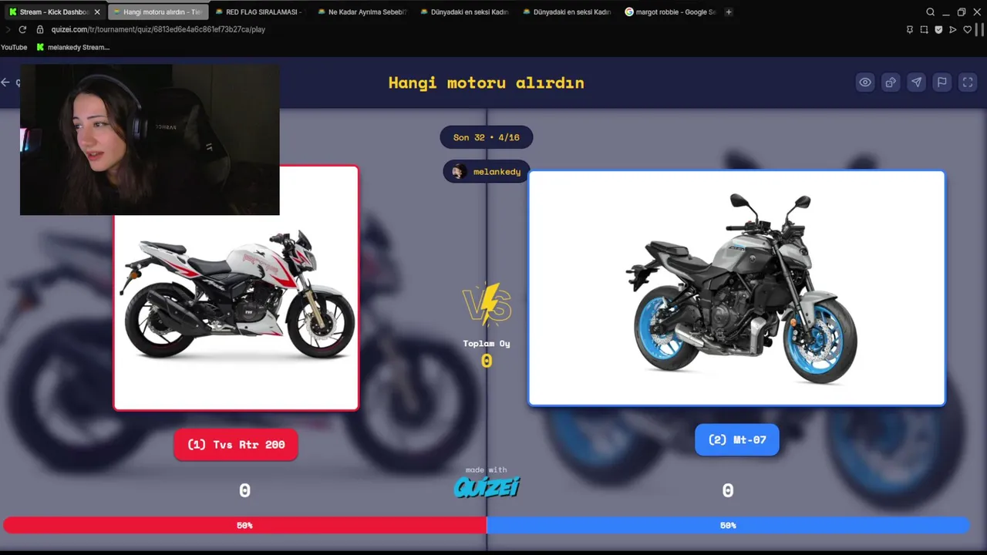Click the snapshot capture icon in browser toolbar
The width and height of the screenshot is (987, 555).
click(x=924, y=29)
